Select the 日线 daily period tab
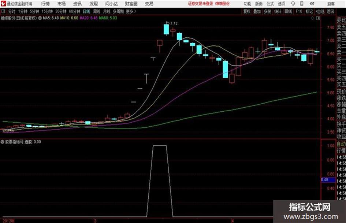346x223 pixels. click(86, 11)
